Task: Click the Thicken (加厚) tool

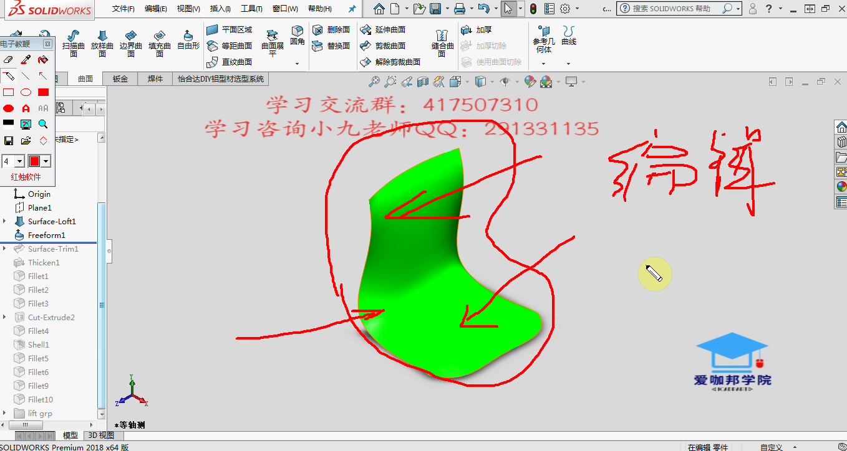Action: point(477,30)
